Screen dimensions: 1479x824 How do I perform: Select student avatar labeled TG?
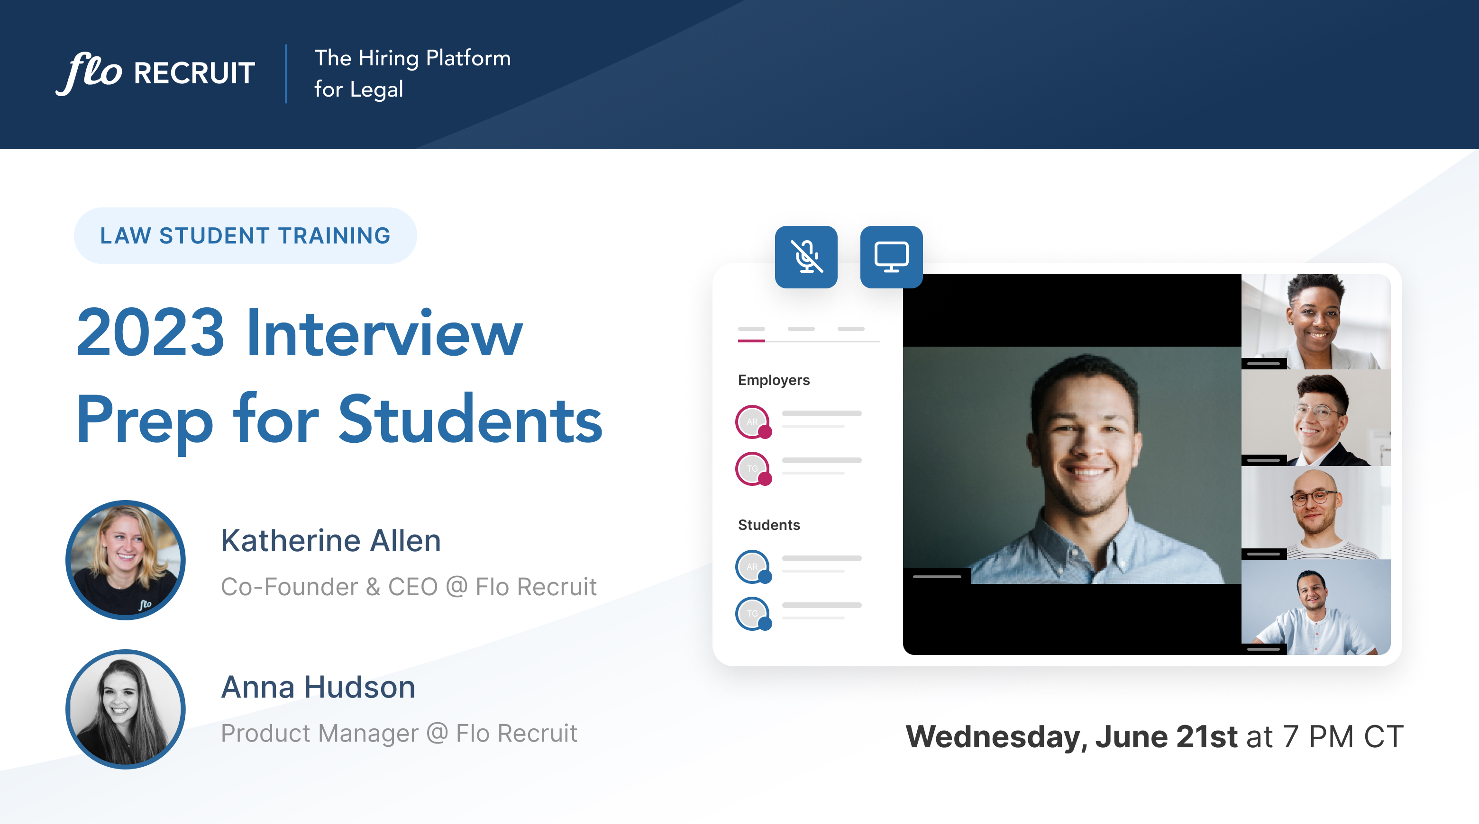click(x=752, y=614)
